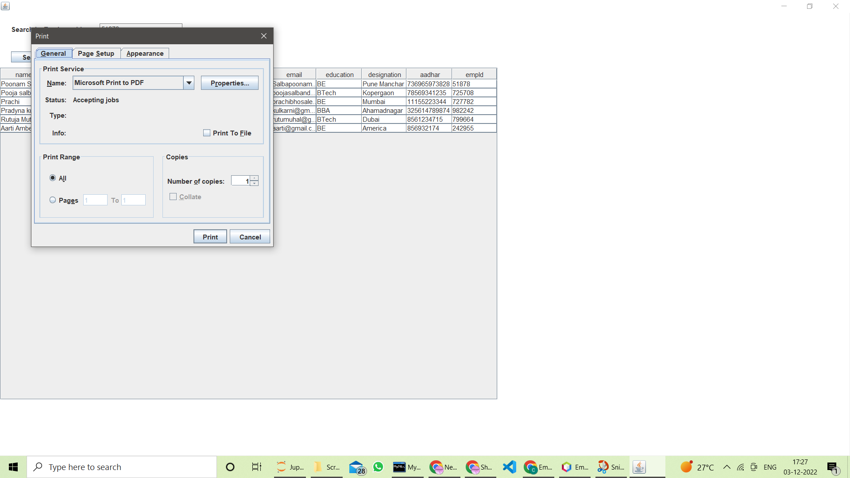Open WhatsApp from the taskbar
The image size is (850, 478).
378,467
